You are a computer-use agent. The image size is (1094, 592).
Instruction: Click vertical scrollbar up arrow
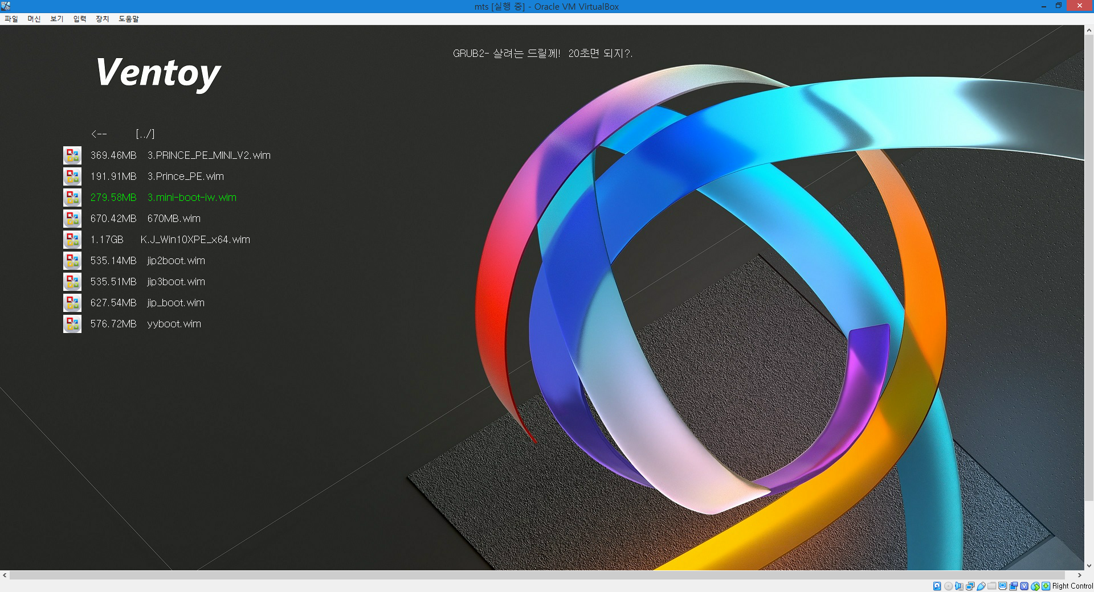click(1089, 30)
